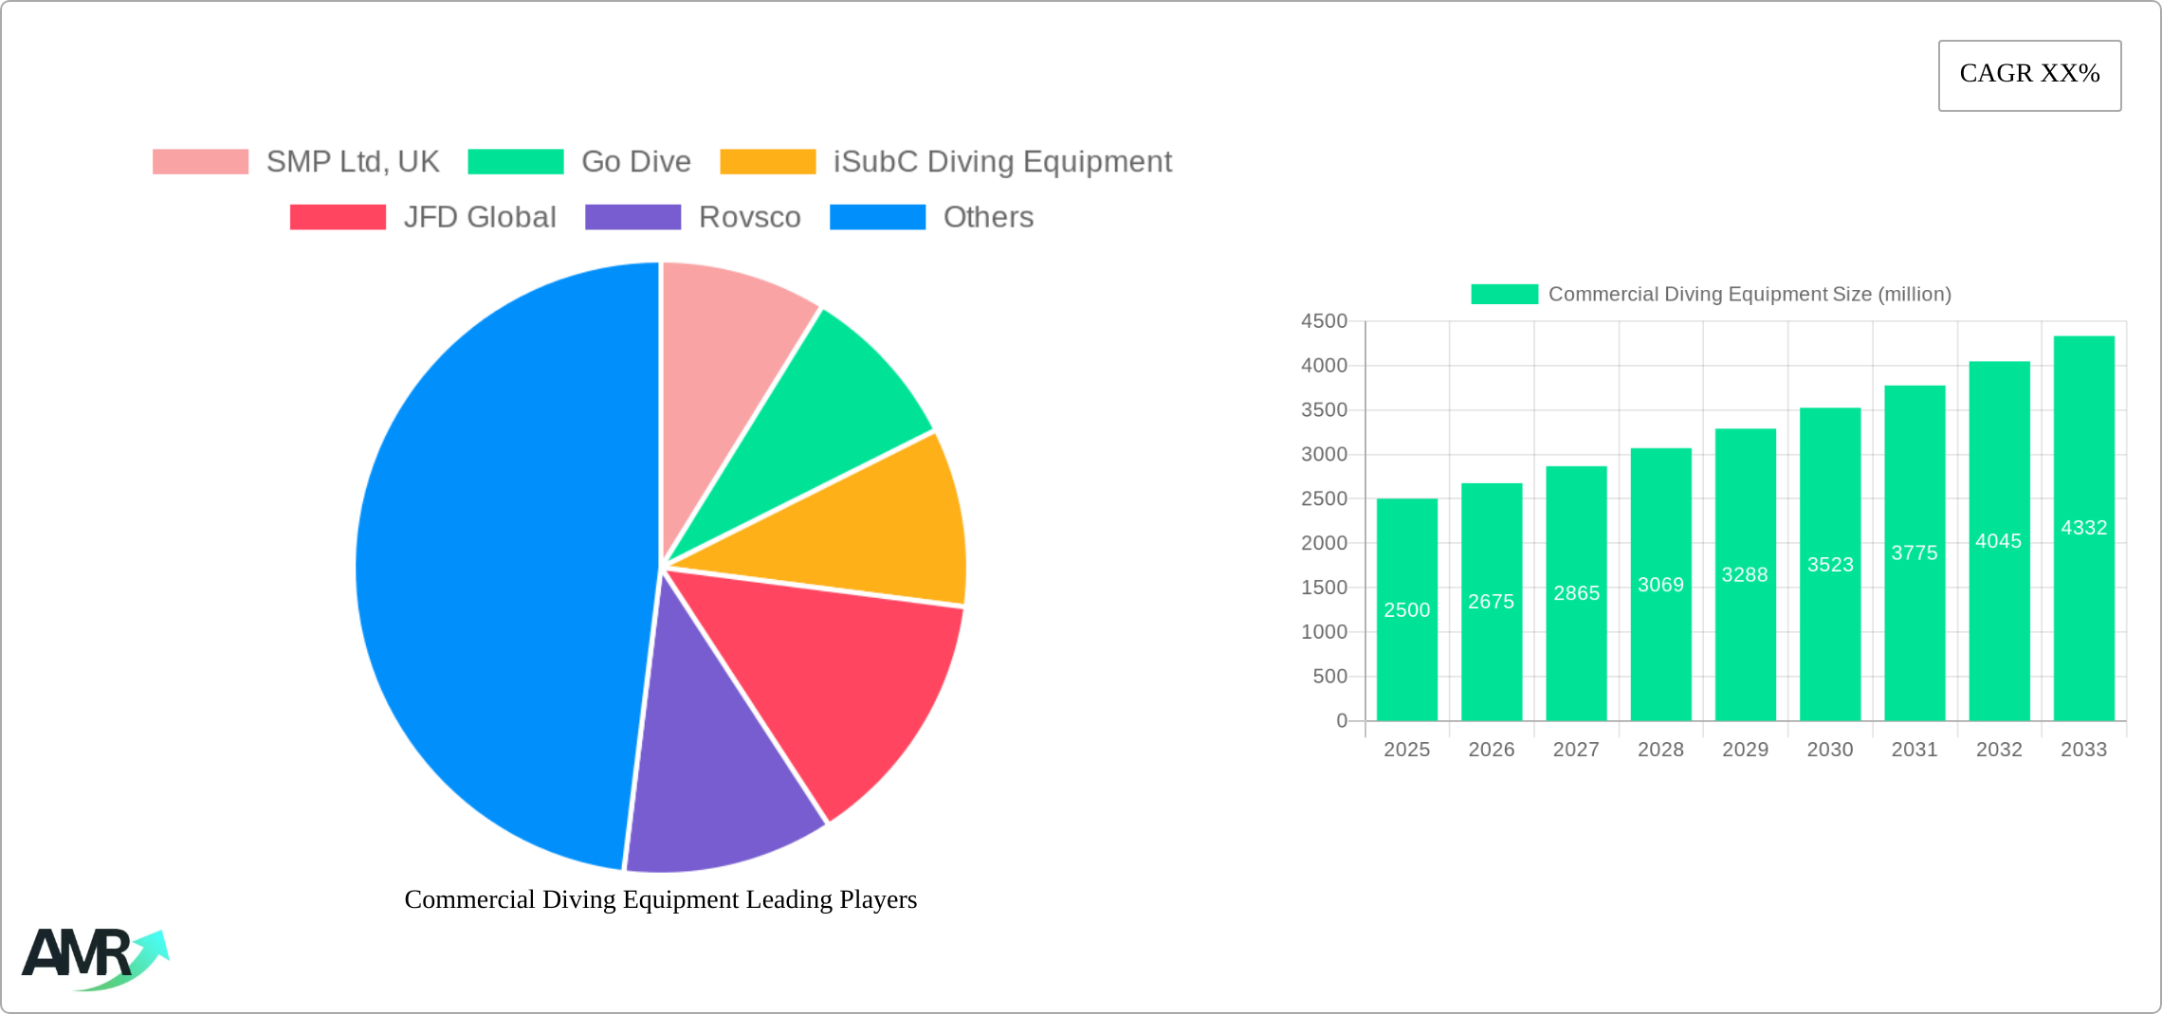Screen dimensions: 2162x1014
Task: Click the 2027 bar labeled 2865
Action: click(x=1576, y=593)
